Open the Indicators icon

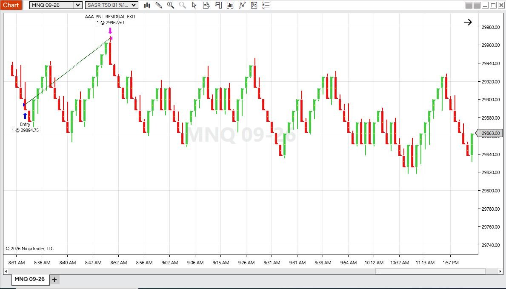[x=242, y=5]
